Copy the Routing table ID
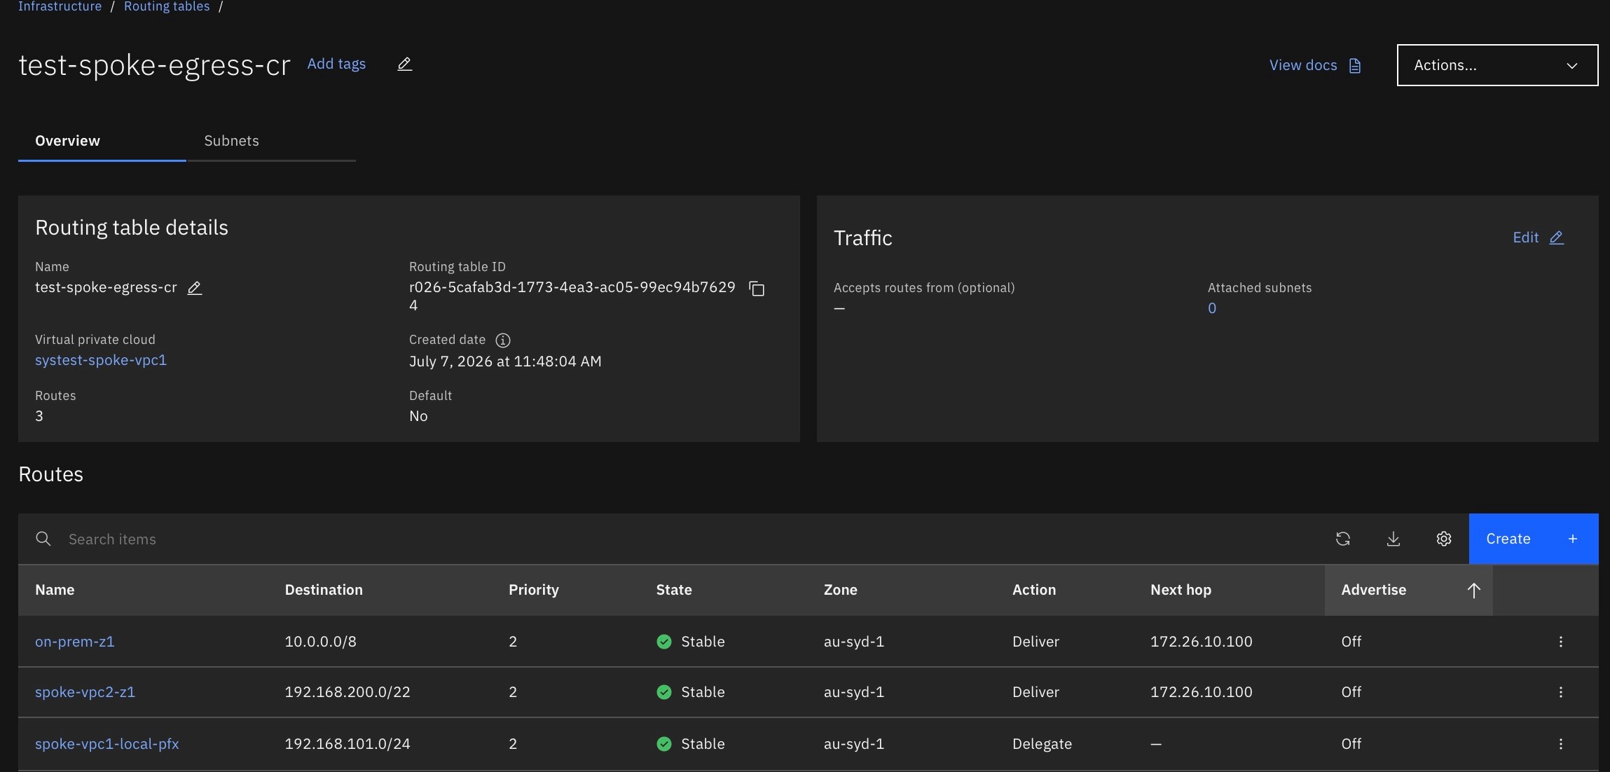Viewport: 1610px width, 772px height. click(x=757, y=289)
